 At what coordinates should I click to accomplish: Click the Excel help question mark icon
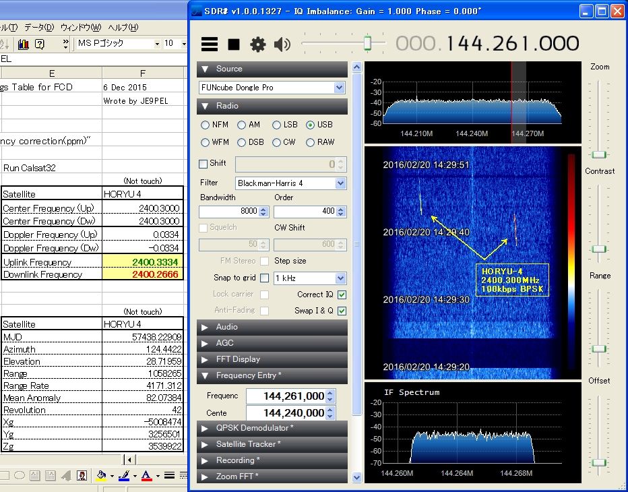point(39,44)
